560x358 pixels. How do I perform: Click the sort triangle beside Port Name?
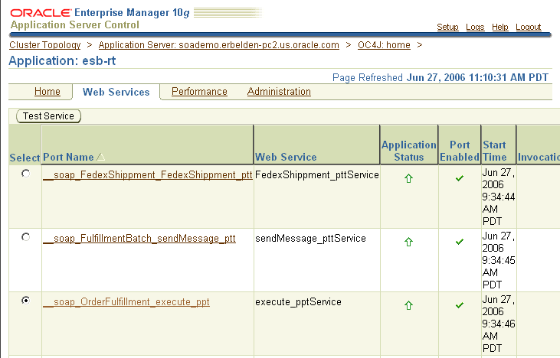pyautogui.click(x=100, y=157)
